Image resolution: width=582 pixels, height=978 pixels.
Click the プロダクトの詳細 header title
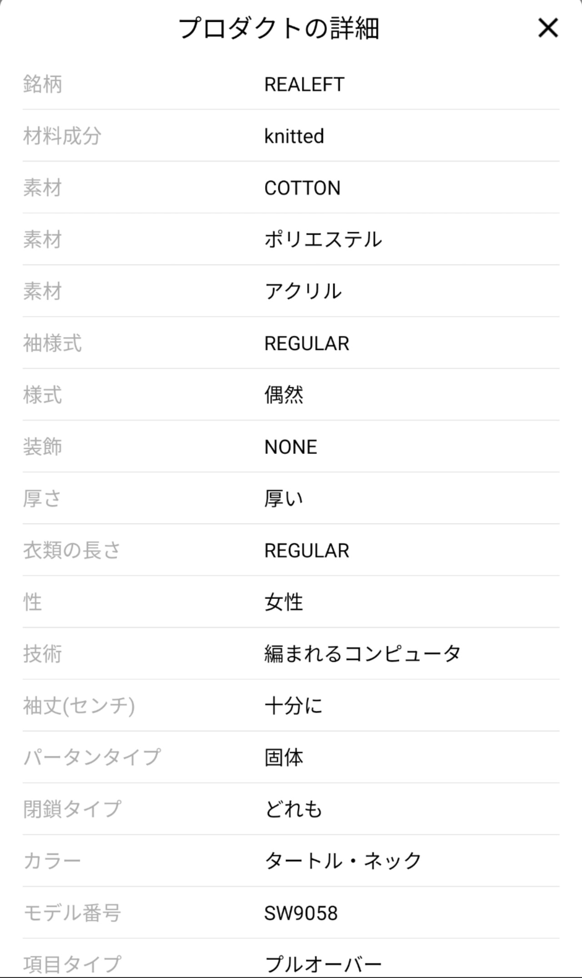tap(278, 28)
